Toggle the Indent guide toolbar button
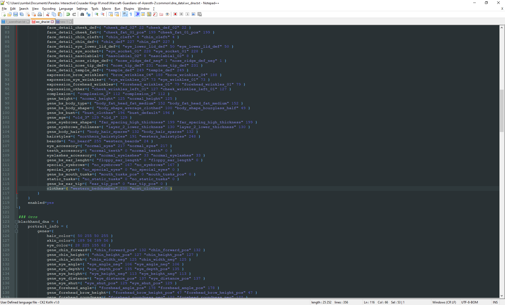 [x=137, y=14]
